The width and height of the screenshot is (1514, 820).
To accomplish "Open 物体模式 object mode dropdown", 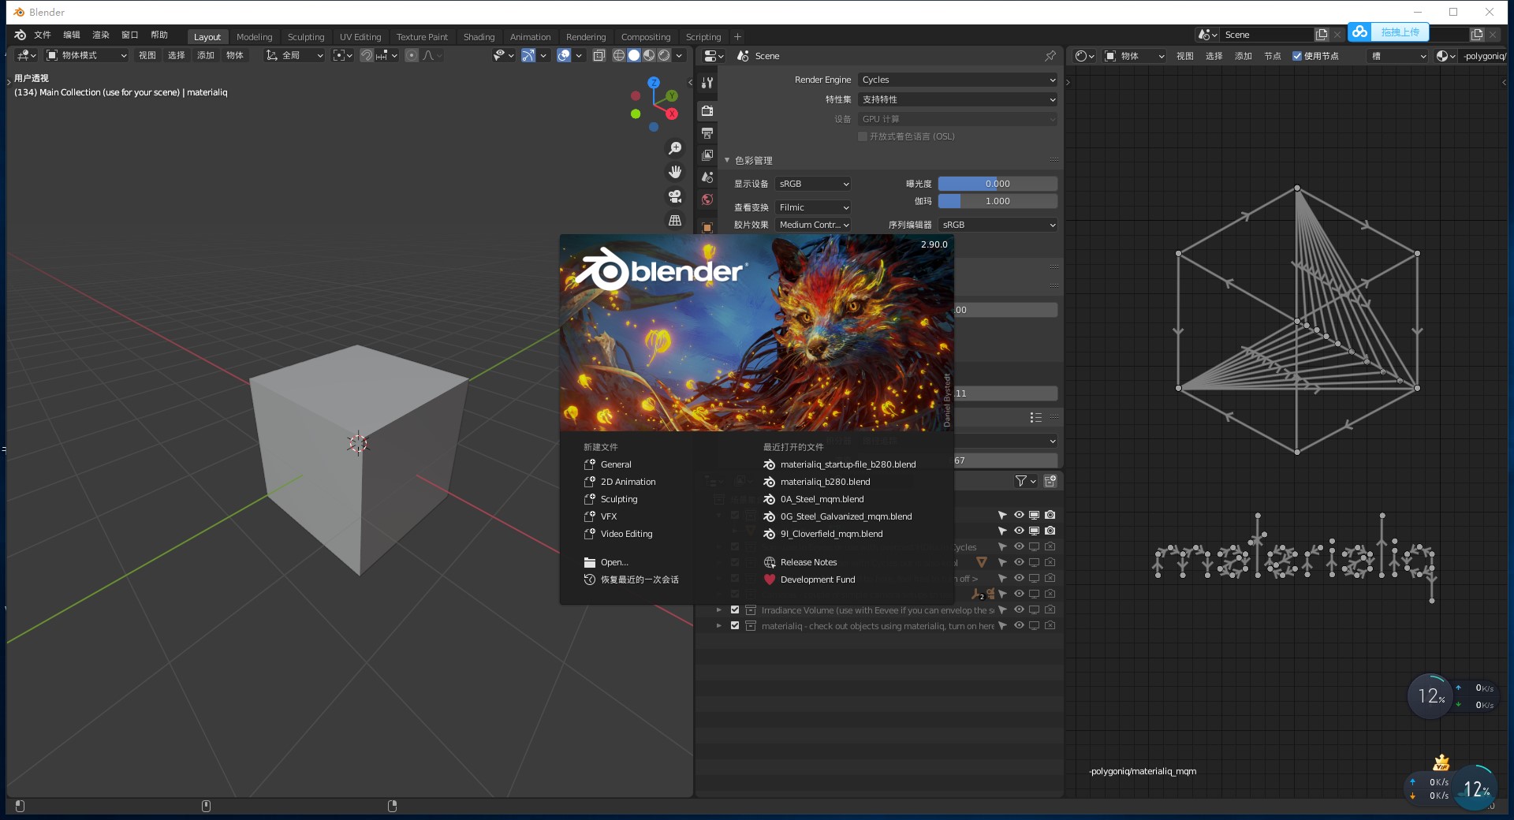I will coord(86,55).
